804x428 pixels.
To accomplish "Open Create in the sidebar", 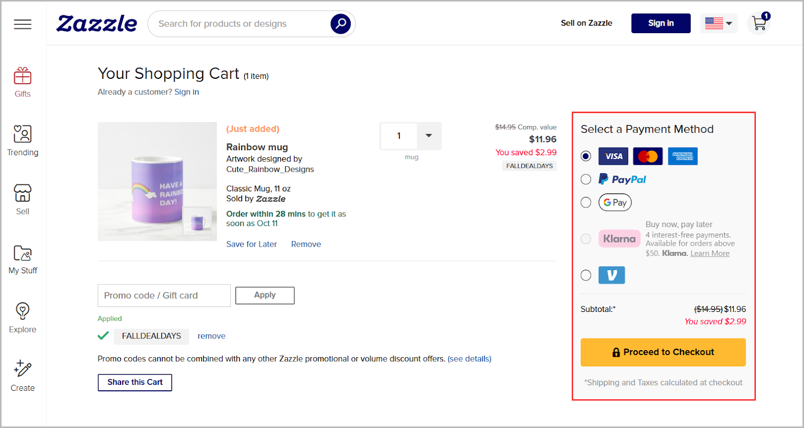I will pos(23,377).
